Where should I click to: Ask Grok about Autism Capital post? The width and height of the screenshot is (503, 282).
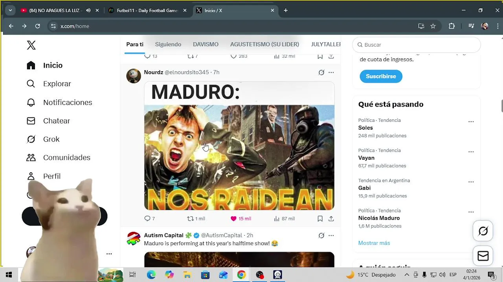[321, 235]
